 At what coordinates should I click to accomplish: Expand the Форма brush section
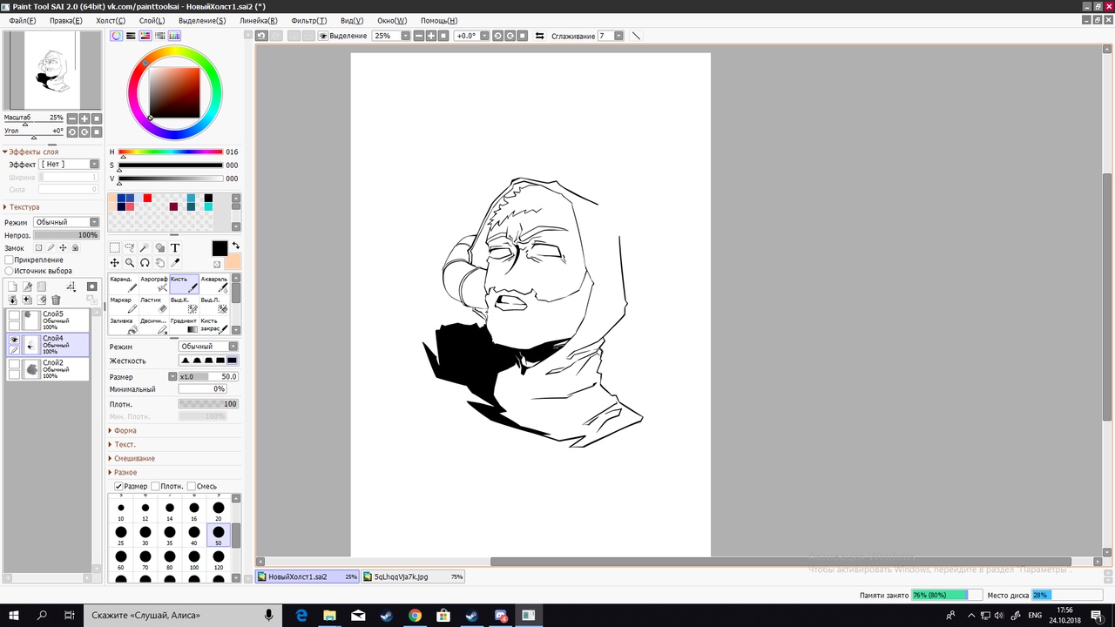point(124,430)
